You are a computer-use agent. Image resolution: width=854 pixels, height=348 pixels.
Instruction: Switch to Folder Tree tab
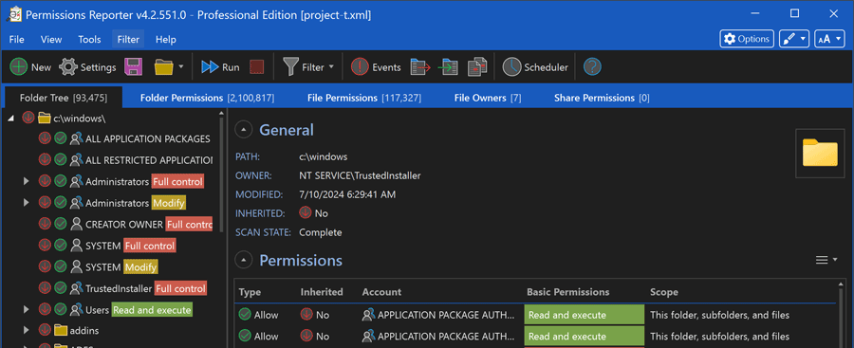point(64,98)
